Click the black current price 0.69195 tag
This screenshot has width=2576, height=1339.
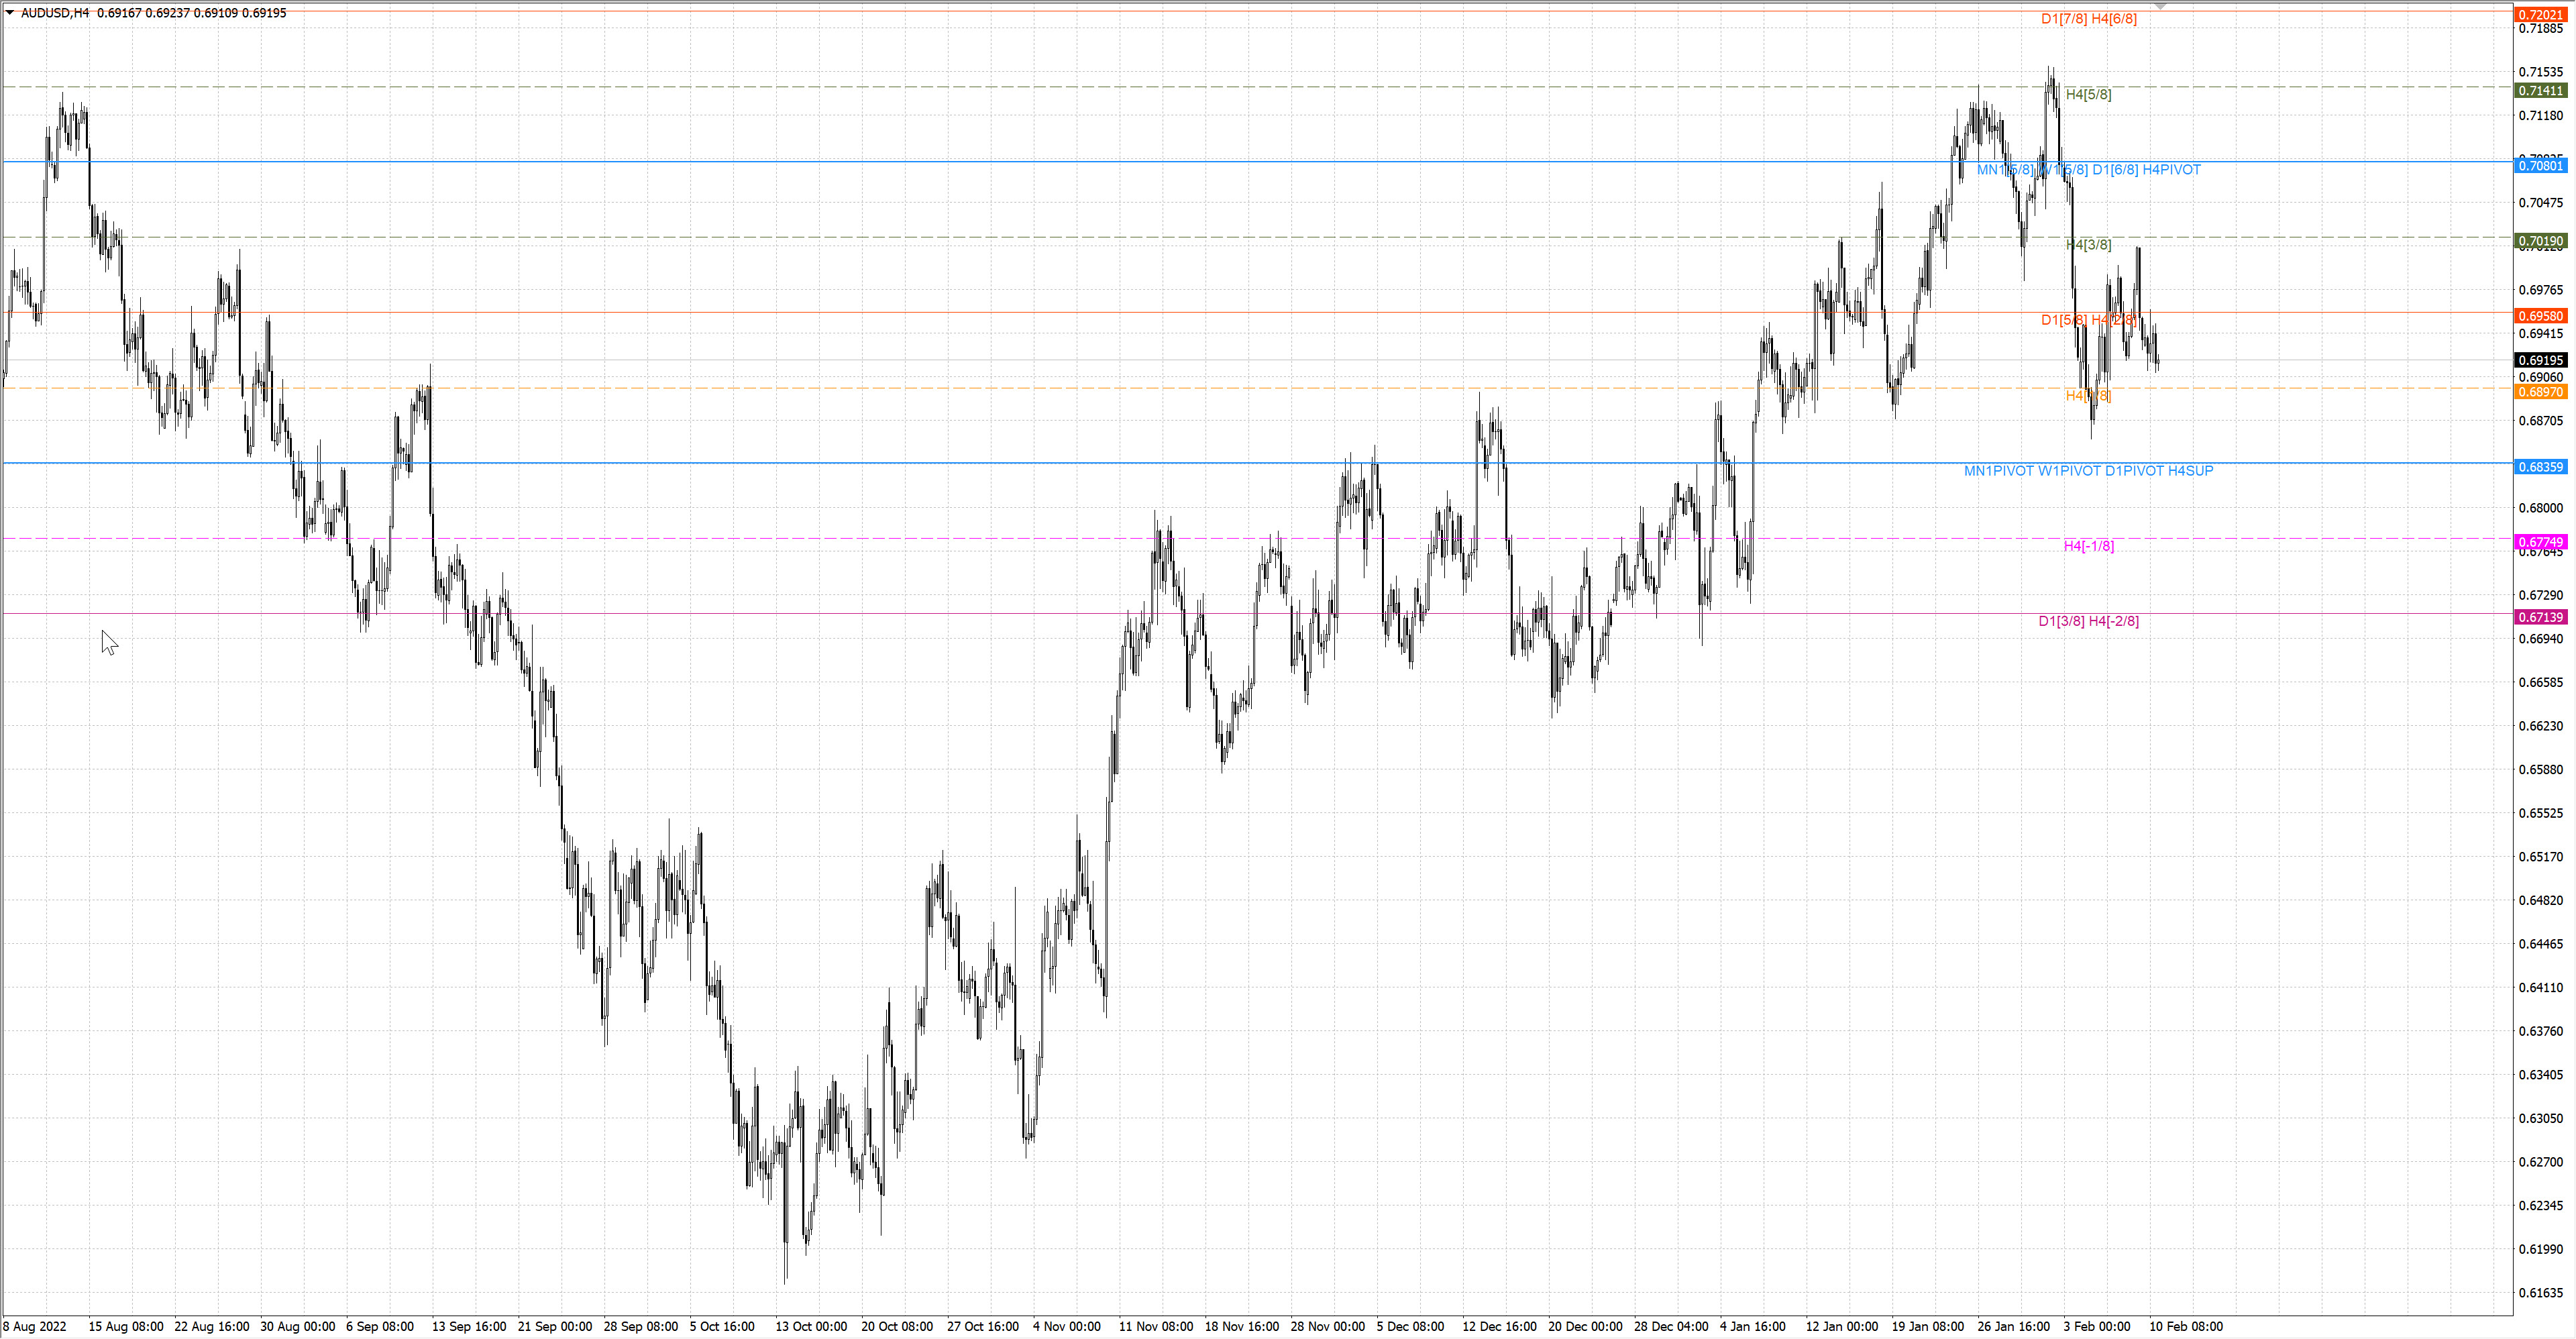pos(2540,360)
